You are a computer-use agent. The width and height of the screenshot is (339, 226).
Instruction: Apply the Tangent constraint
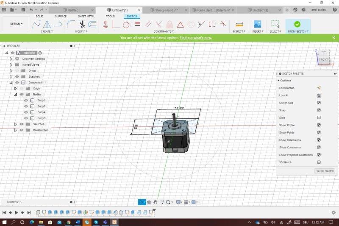pos(126,25)
